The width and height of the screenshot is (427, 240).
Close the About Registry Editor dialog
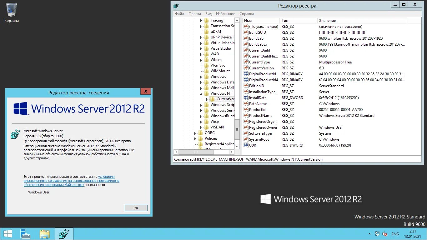pyautogui.click(x=146, y=92)
